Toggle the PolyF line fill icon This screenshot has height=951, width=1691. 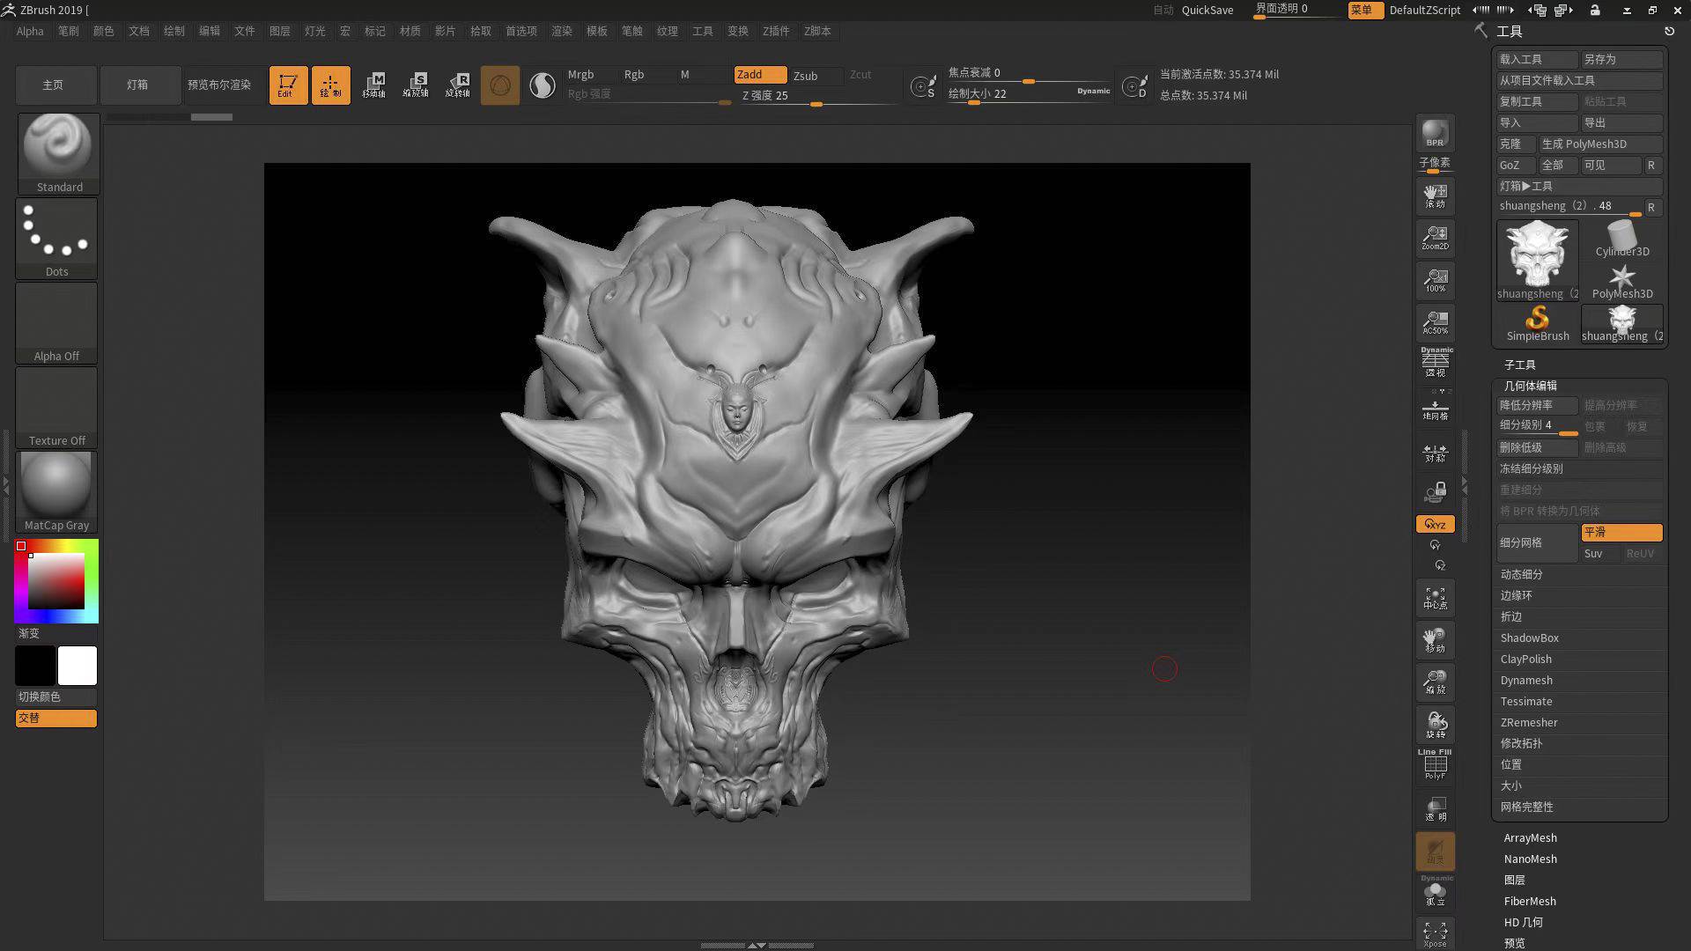[x=1435, y=764]
